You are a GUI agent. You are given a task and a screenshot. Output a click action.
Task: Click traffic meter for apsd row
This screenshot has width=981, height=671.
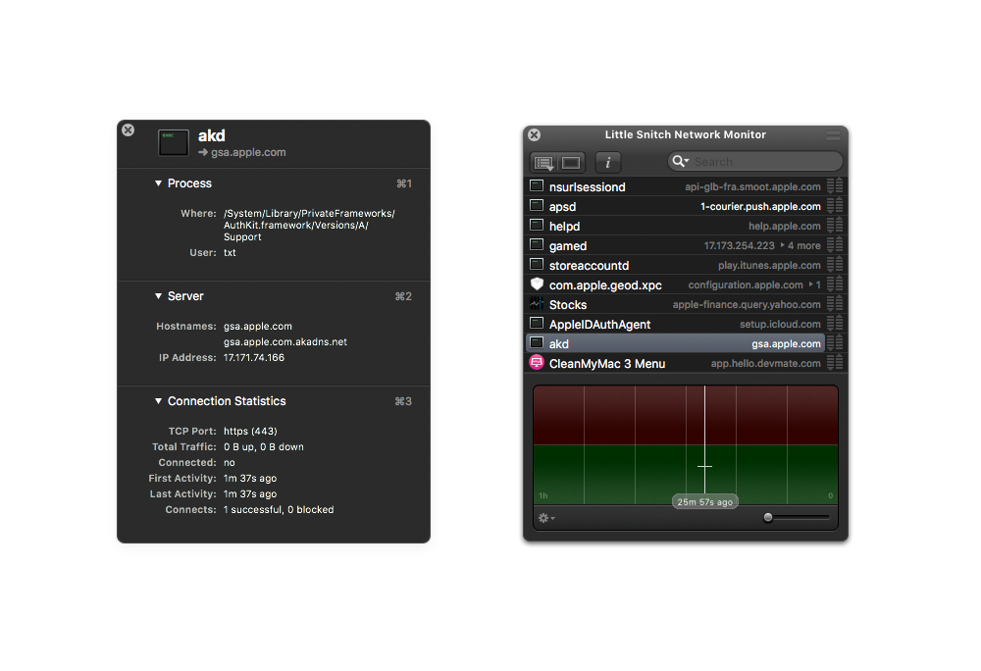click(x=835, y=205)
